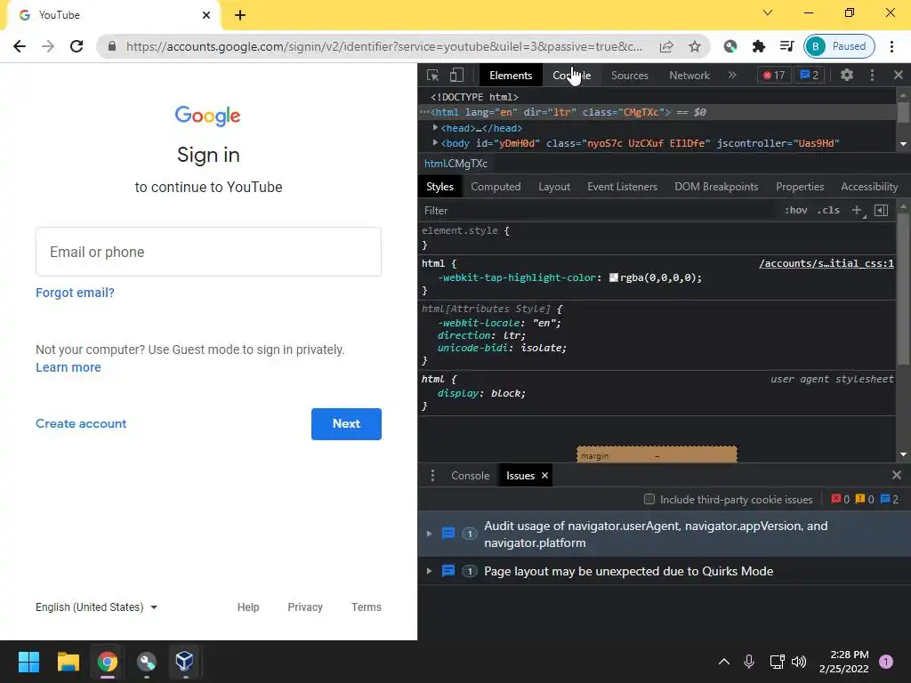911x683 pixels.
Task: Open the Learn more guest mode link
Action: tap(69, 367)
